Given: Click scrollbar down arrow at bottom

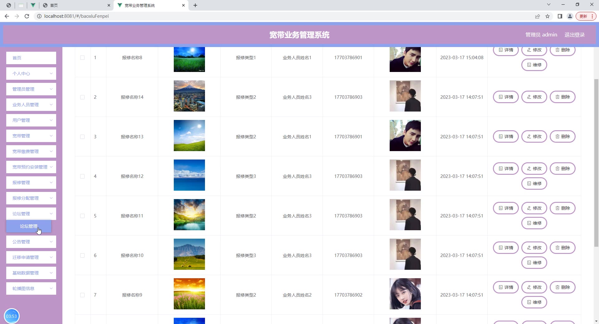Looking at the screenshot, I should pos(596,321).
